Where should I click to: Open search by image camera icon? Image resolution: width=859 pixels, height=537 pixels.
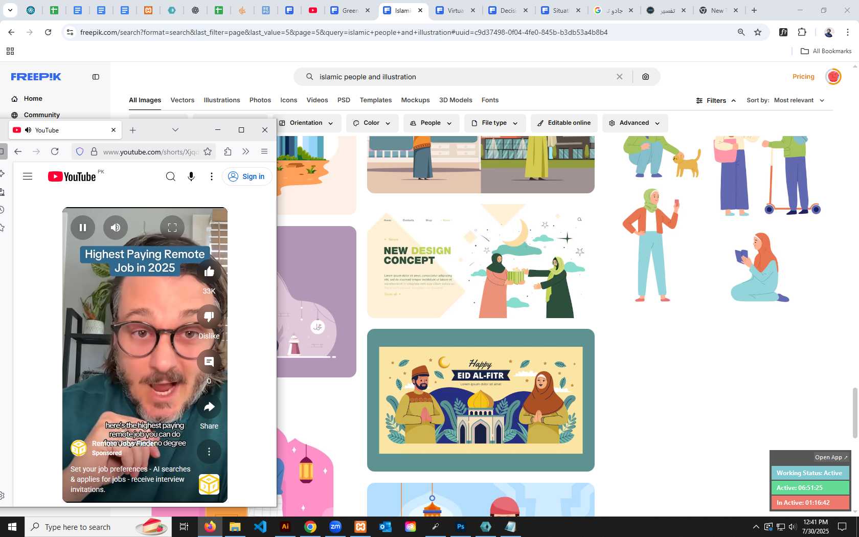click(x=646, y=77)
